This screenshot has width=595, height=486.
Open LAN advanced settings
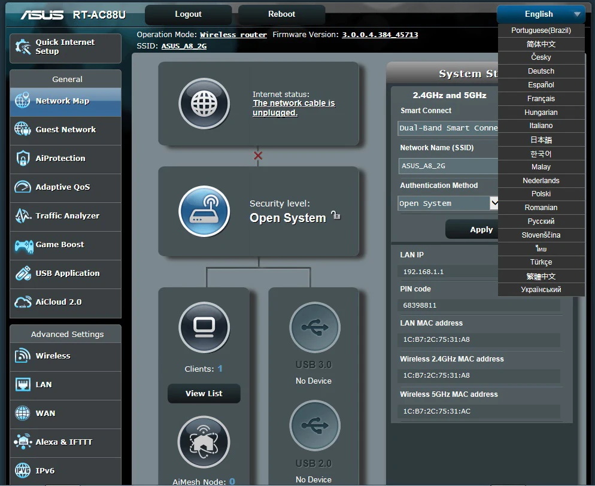[x=65, y=385]
